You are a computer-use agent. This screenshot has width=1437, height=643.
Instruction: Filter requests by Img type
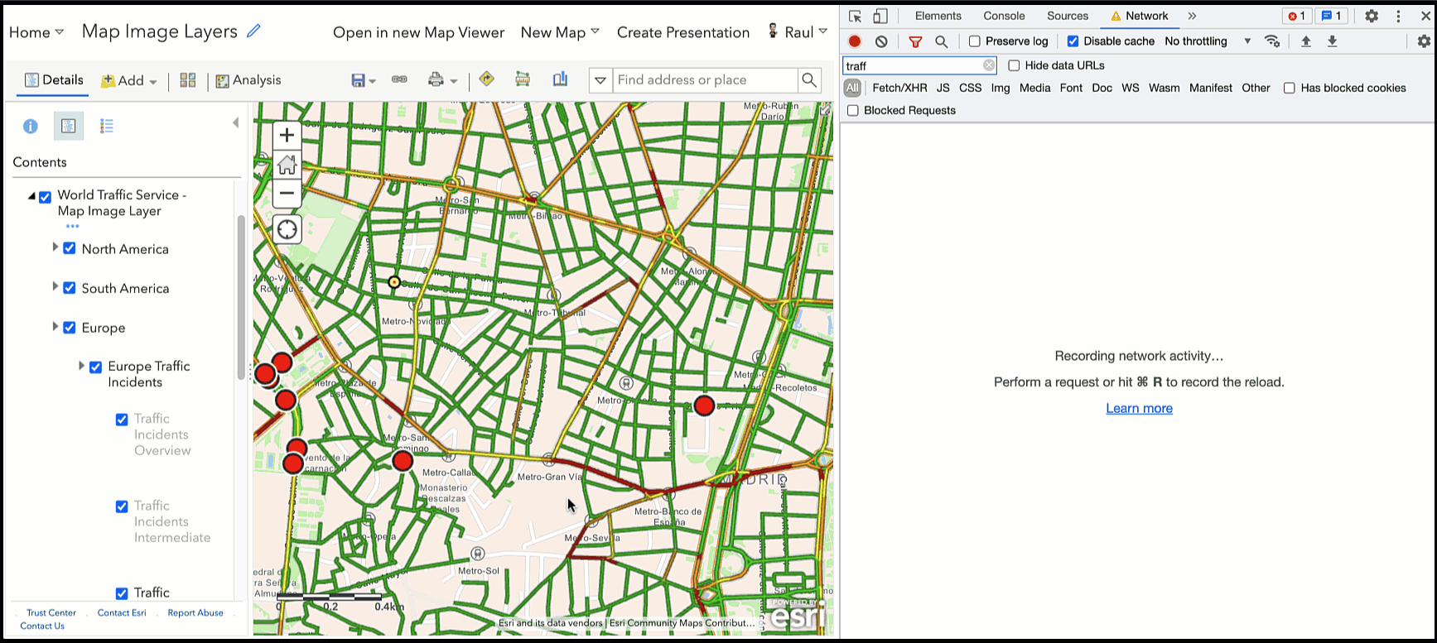[x=1001, y=88]
